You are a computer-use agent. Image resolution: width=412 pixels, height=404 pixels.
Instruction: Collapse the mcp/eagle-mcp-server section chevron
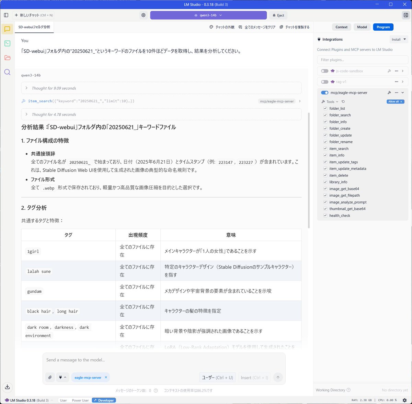coord(403,92)
